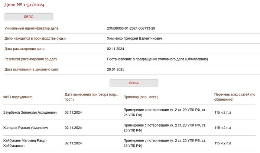The width and height of the screenshot is (260, 153).
Task: Open the ДЕЛО section tab
Action: point(29,17)
